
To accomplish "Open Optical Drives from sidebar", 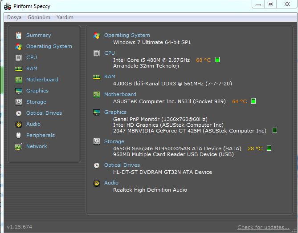I will pyautogui.click(x=44, y=113).
